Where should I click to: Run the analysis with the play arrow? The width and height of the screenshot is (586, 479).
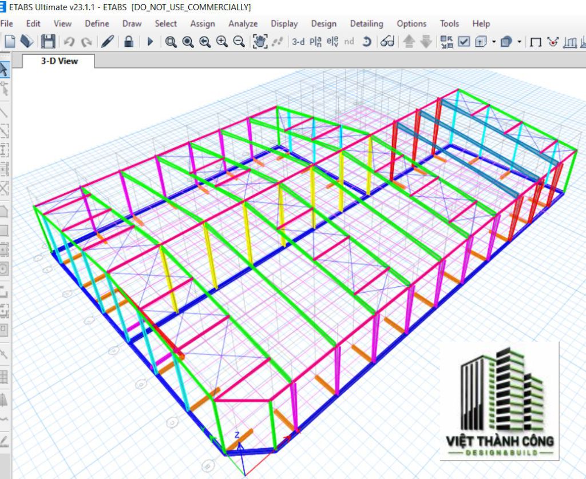[151, 42]
